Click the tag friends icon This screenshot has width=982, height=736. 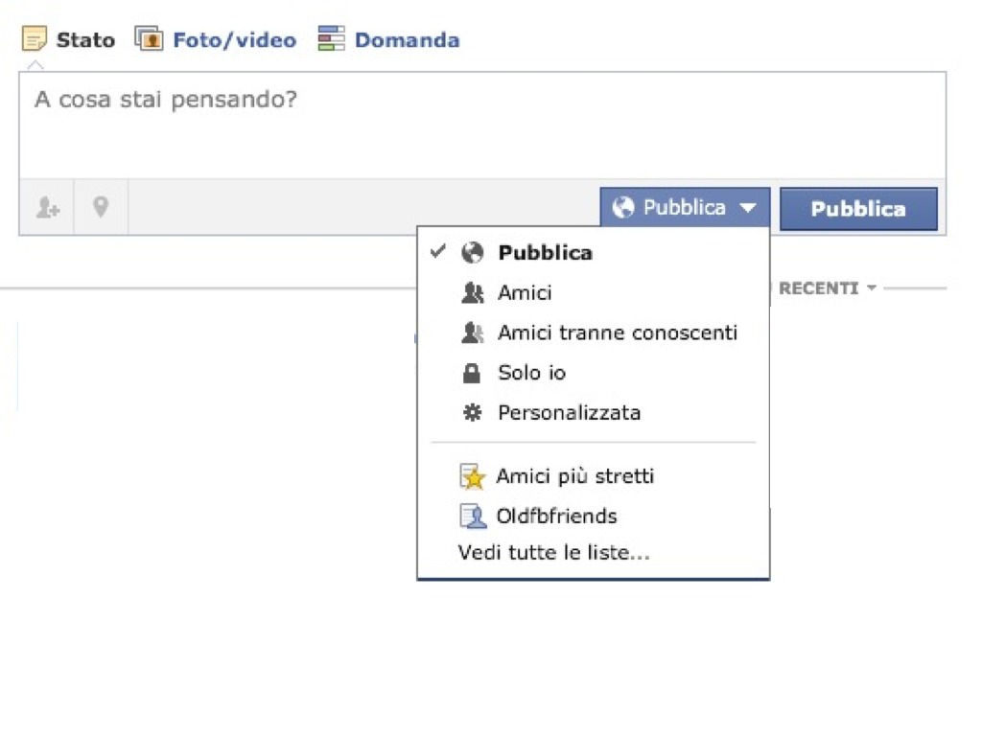[x=47, y=207]
